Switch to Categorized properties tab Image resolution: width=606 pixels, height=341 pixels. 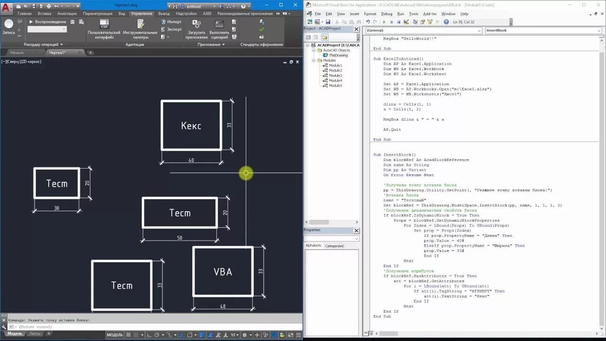tap(334, 246)
